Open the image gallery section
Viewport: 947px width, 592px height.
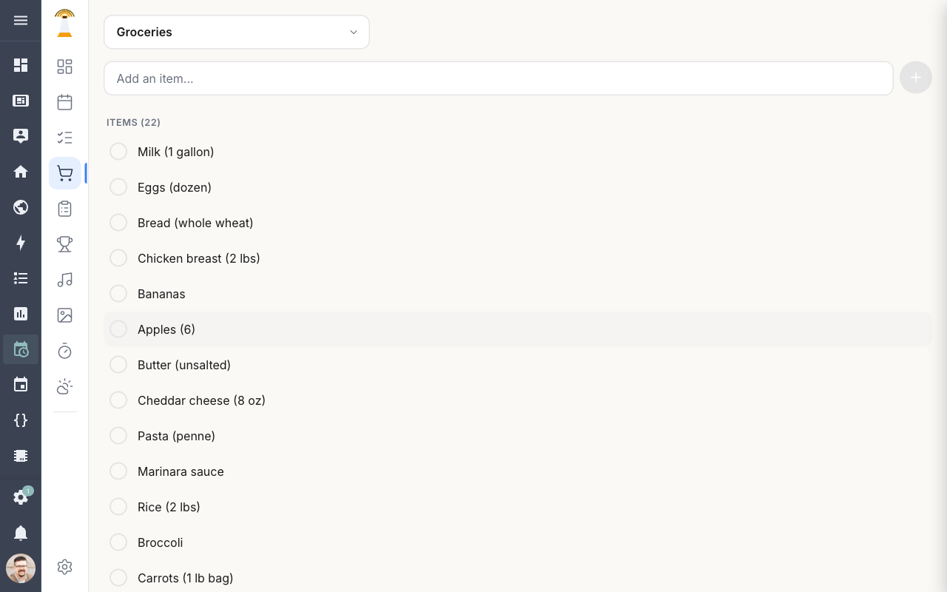(x=64, y=314)
